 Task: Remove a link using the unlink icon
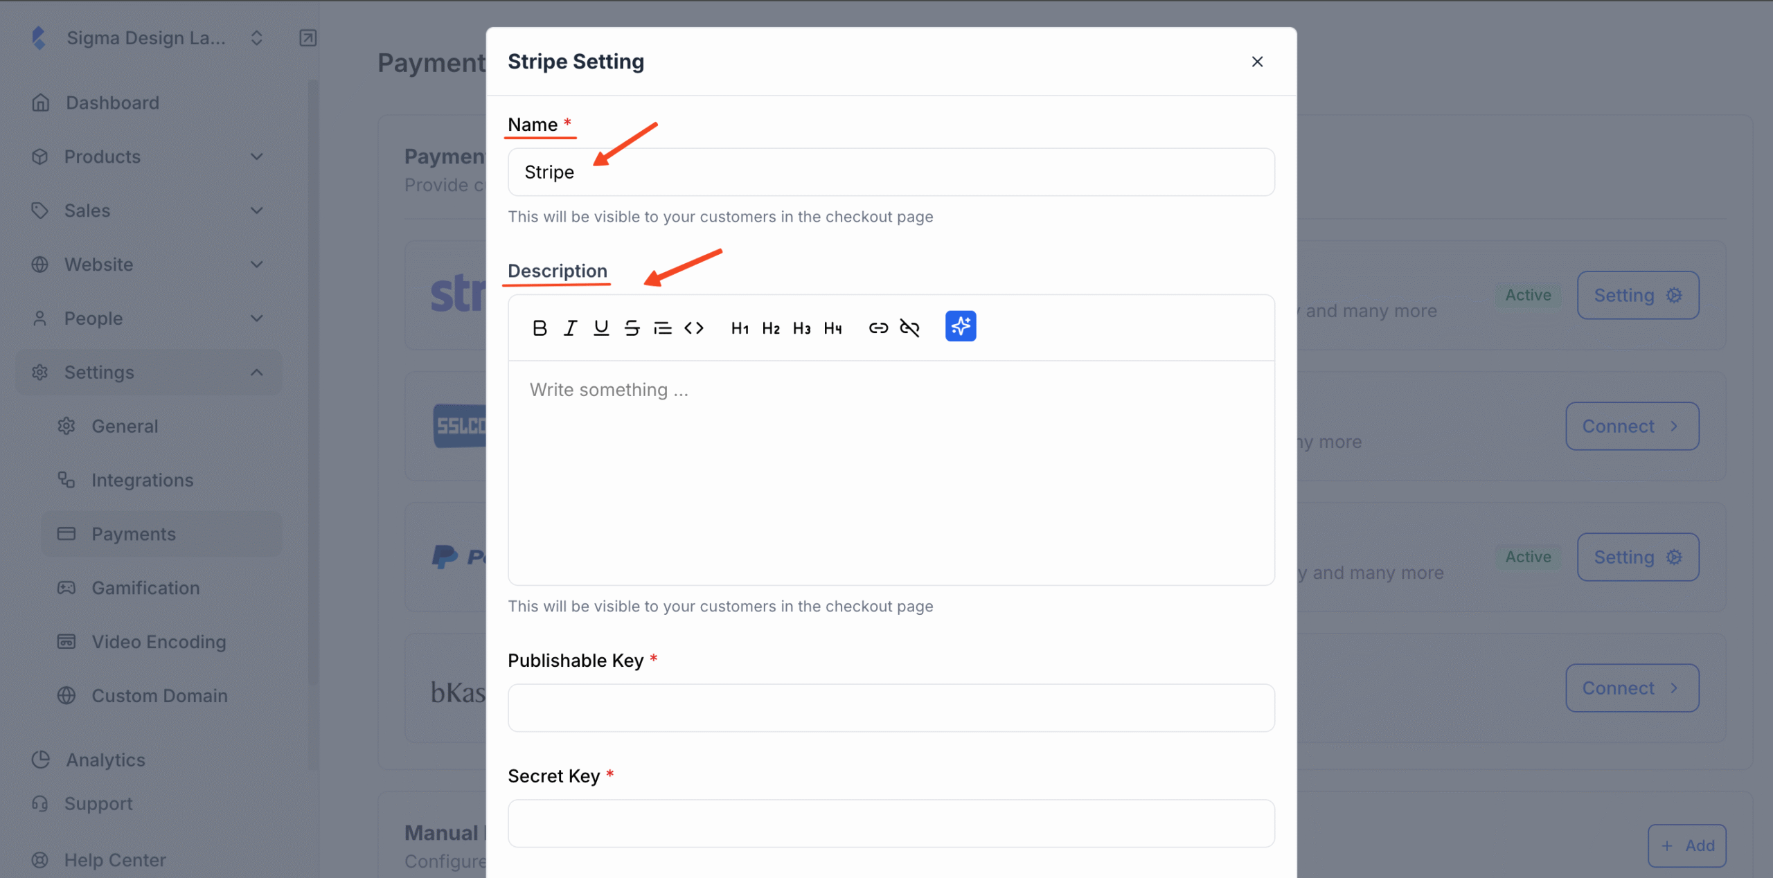click(909, 328)
